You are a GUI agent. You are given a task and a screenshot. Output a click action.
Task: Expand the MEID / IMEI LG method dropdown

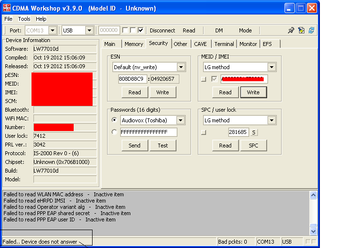(x=272, y=67)
